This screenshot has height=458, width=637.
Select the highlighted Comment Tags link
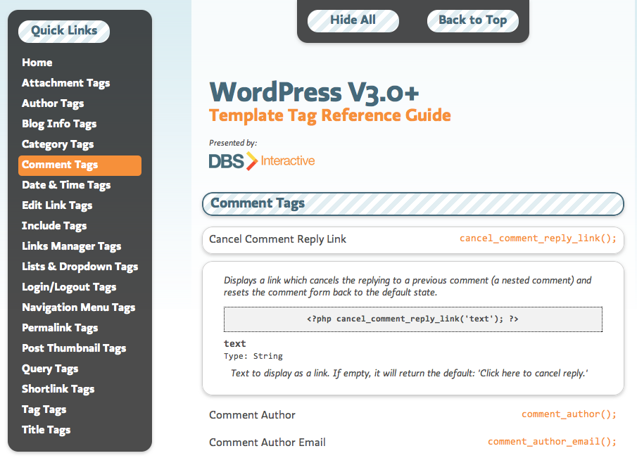[80, 165]
